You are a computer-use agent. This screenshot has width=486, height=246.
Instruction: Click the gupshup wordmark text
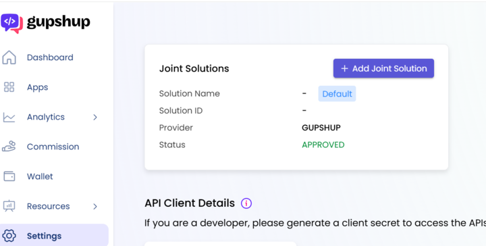tap(59, 22)
